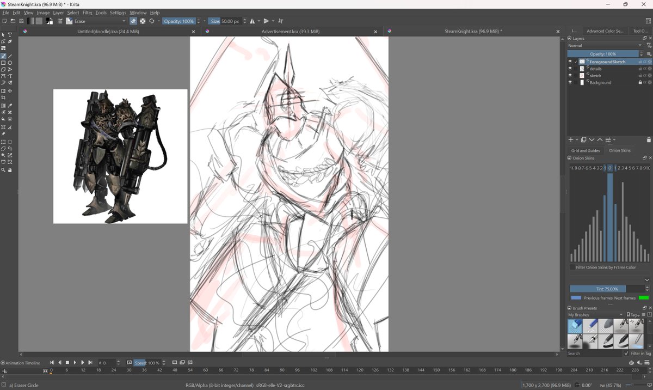653x390 pixels.
Task: Toggle preserve alpha in toolbar
Action: (143, 21)
